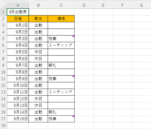Click the 9月3日 date cell

[x=18, y=39]
